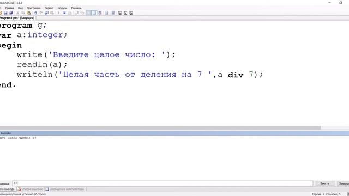
Task: Open the Модули menu
Action: coord(62,8)
